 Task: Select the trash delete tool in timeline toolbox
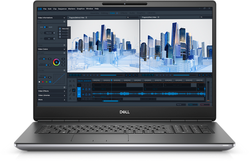click(74, 94)
